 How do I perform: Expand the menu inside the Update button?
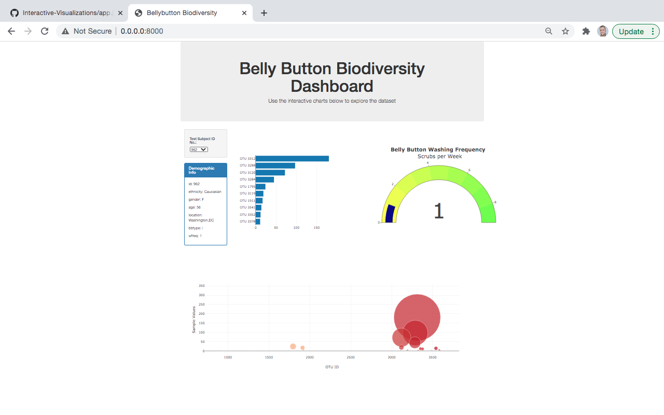pos(653,31)
